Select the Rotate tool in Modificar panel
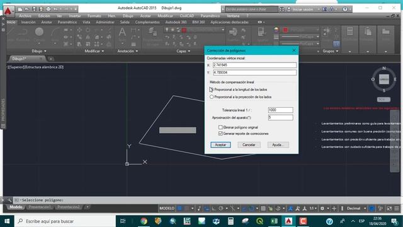Image resolution: width=403 pixels, height=227 pixels. [88, 30]
